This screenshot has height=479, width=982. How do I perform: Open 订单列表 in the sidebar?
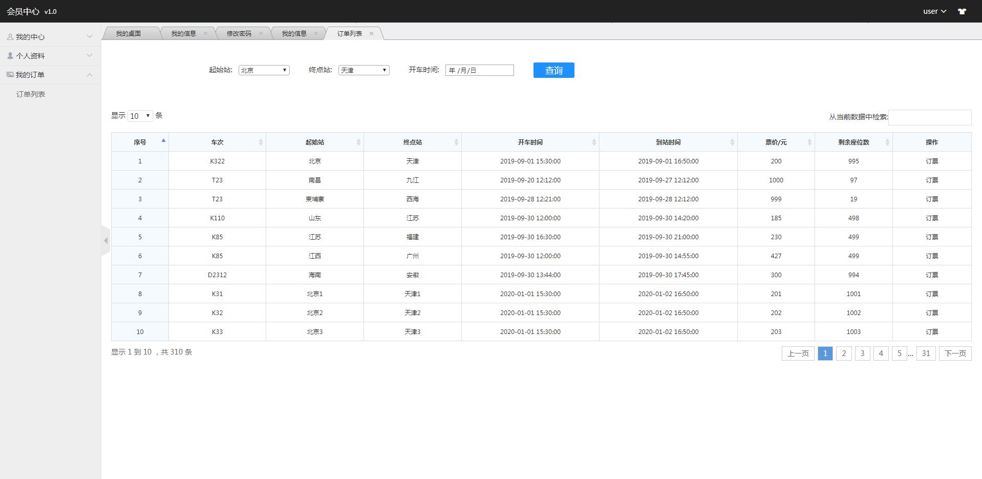pyautogui.click(x=31, y=94)
